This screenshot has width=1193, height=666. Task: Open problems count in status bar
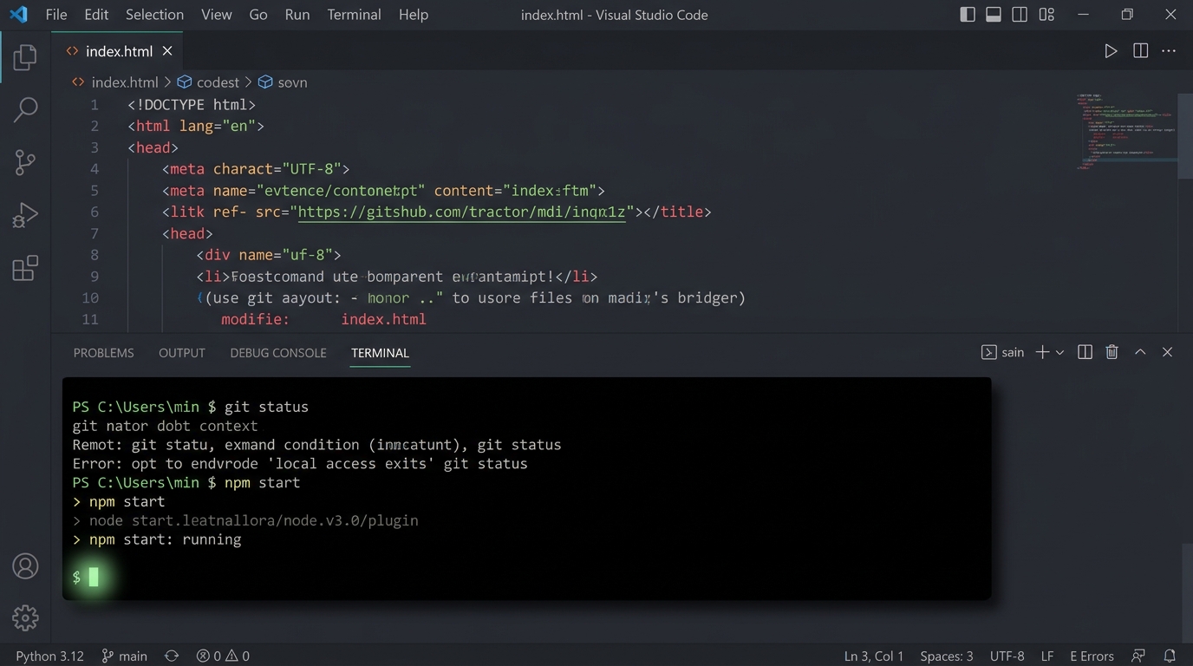point(223,656)
